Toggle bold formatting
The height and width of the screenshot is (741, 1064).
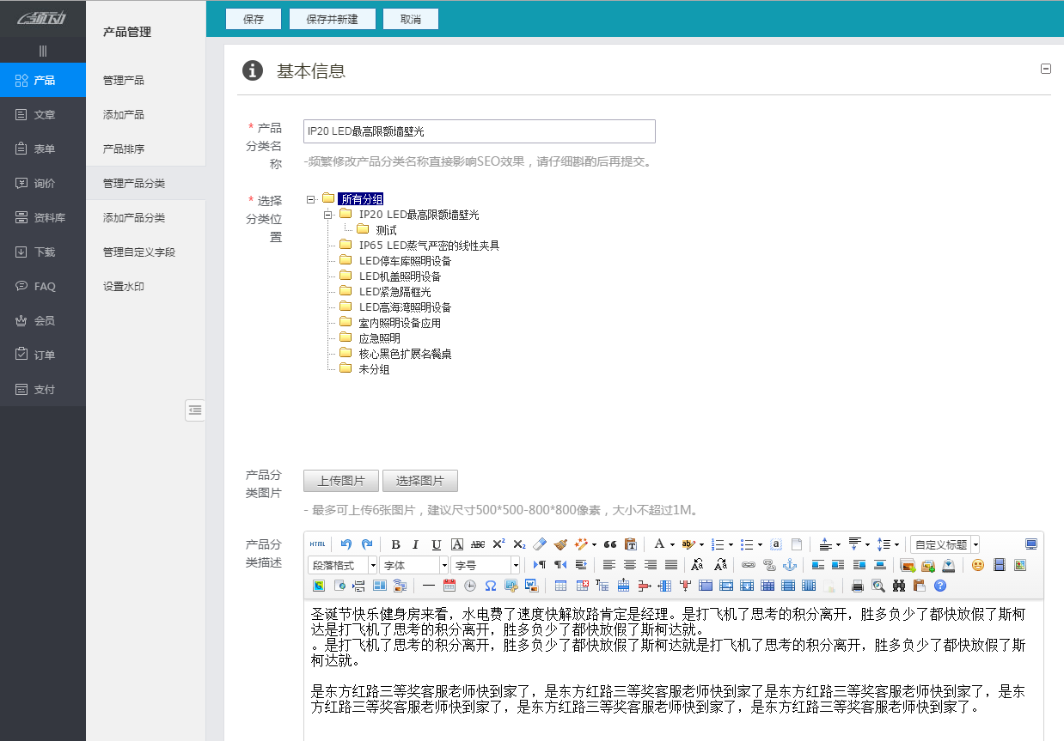395,544
